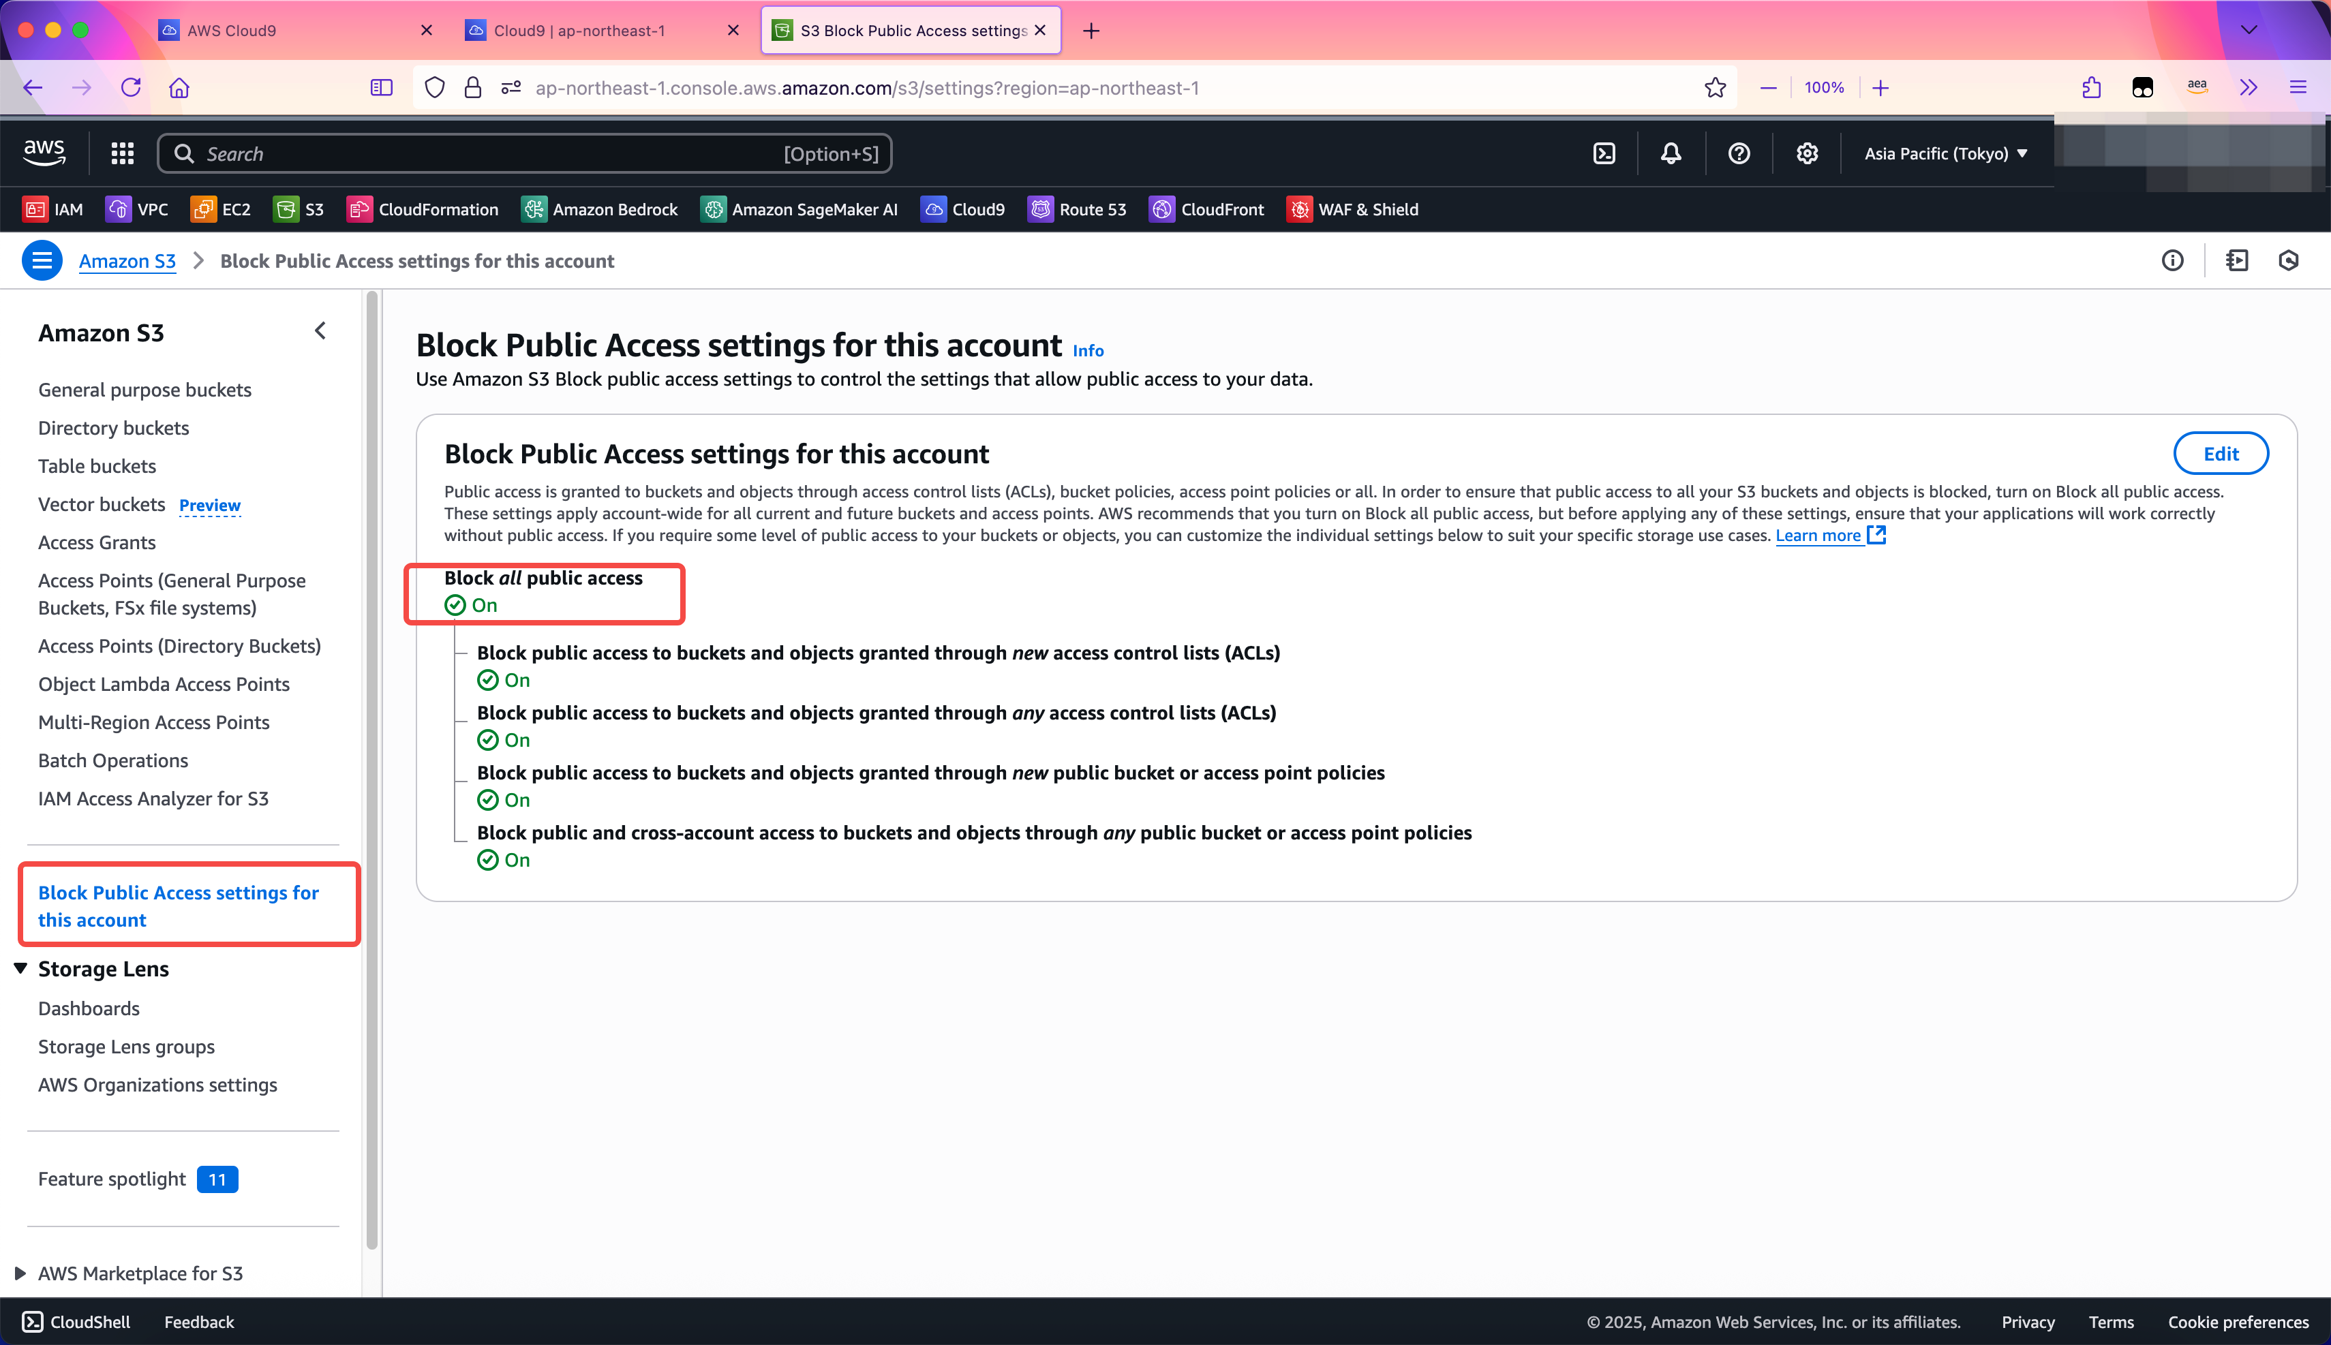Open the Learn more link
Screen dimensions: 2331x1345
1818,536
